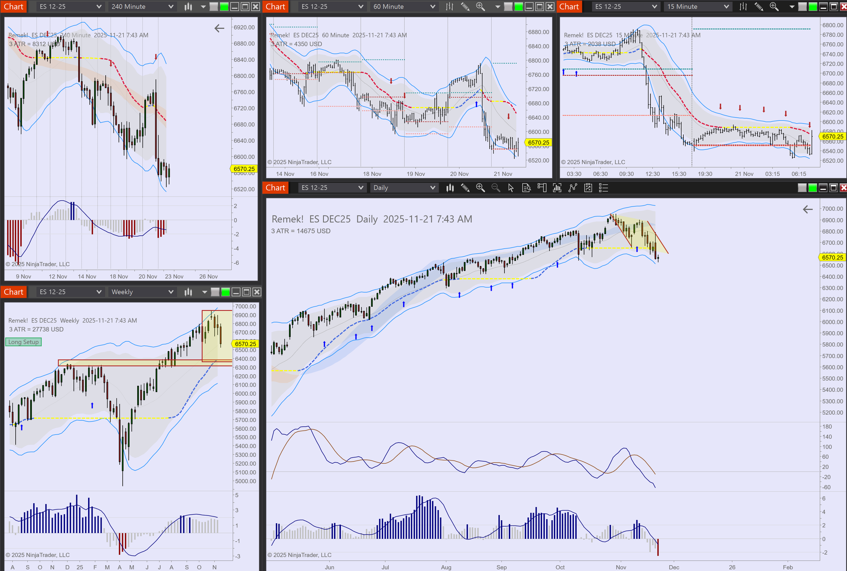Toggle gray link button in Daily chart

(802, 188)
